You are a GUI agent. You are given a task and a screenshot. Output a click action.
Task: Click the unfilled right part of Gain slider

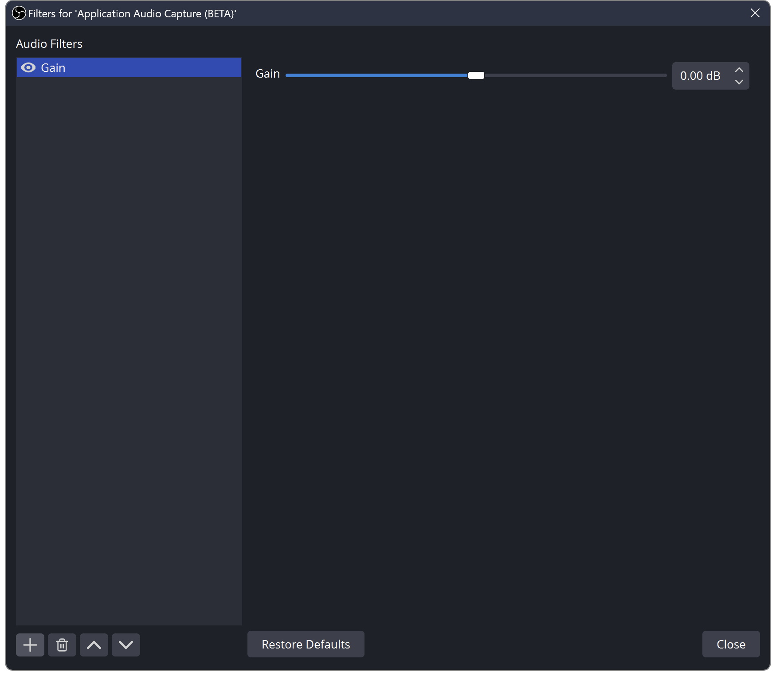pos(576,75)
